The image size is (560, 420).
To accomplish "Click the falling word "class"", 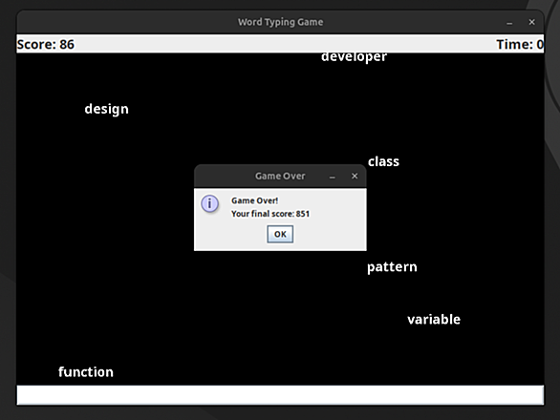I will tap(383, 161).
